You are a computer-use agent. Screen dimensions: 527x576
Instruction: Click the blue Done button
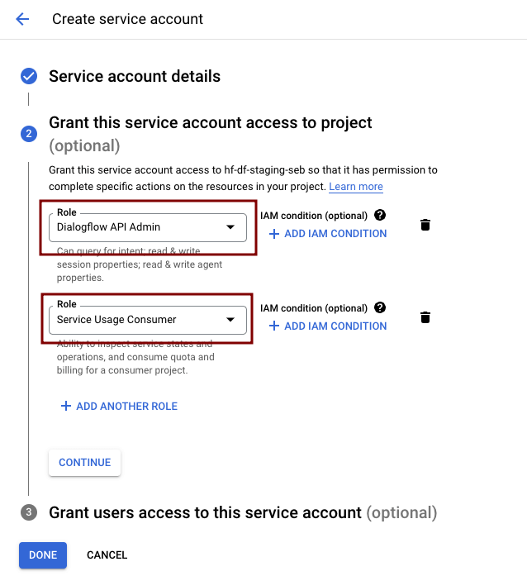click(43, 555)
